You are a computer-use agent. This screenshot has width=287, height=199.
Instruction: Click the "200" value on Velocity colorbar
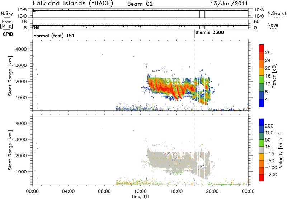click(269, 126)
